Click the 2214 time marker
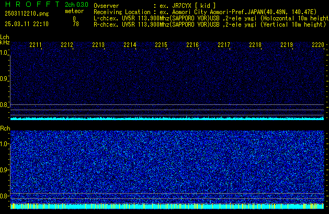The image size is (329, 214). click(x=130, y=45)
